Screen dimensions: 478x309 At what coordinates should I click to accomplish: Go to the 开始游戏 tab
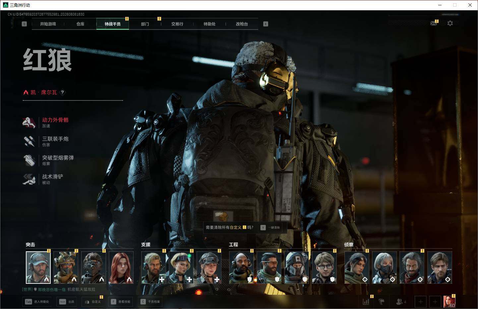coord(48,24)
